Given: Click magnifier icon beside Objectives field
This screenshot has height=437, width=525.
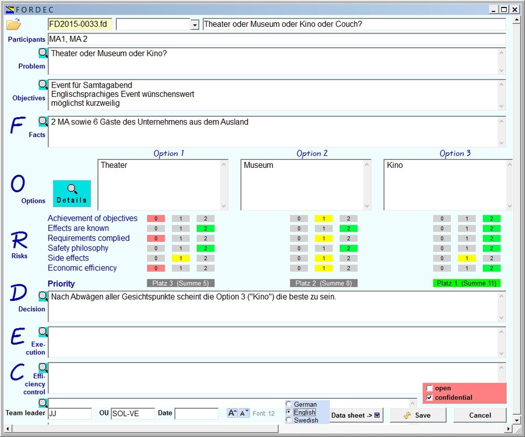Looking at the screenshot, I should pyautogui.click(x=43, y=85).
